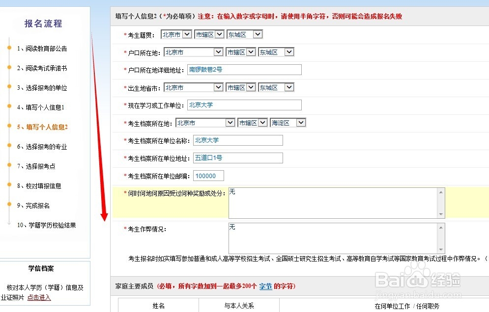The image size is (489, 312).
Task: Click the 点击进入 link under 学信档案
Action: click(x=38, y=297)
